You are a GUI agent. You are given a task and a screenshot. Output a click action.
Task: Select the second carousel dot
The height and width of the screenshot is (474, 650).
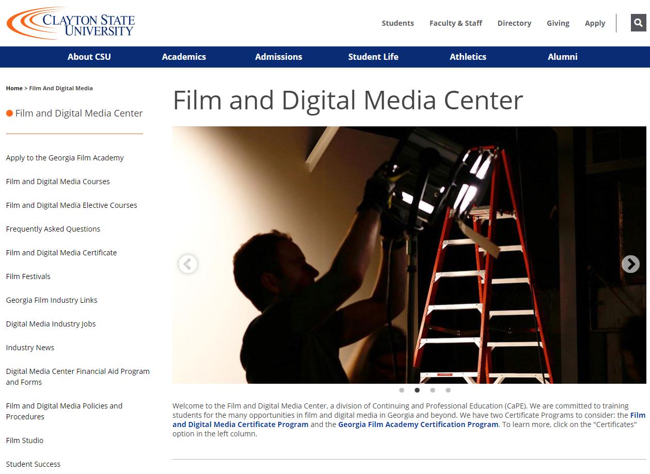417,390
